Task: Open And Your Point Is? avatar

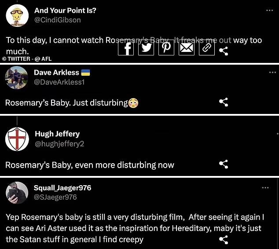Action: pos(17,16)
